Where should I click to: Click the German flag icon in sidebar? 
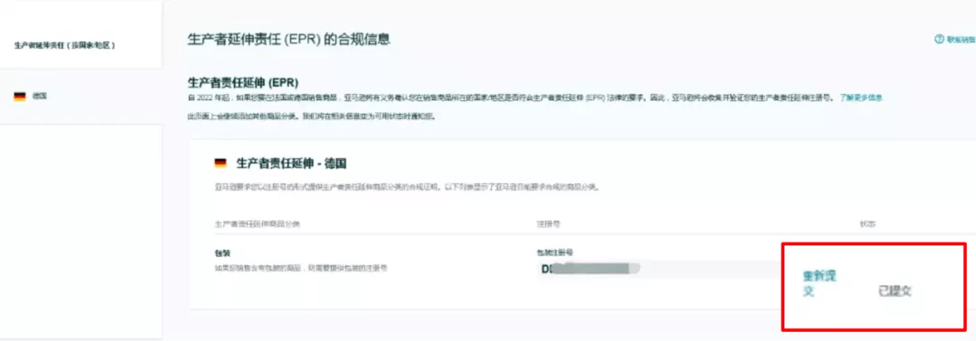(x=20, y=97)
